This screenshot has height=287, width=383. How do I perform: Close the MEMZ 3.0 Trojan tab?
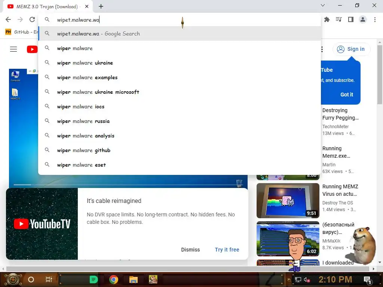(87, 7)
